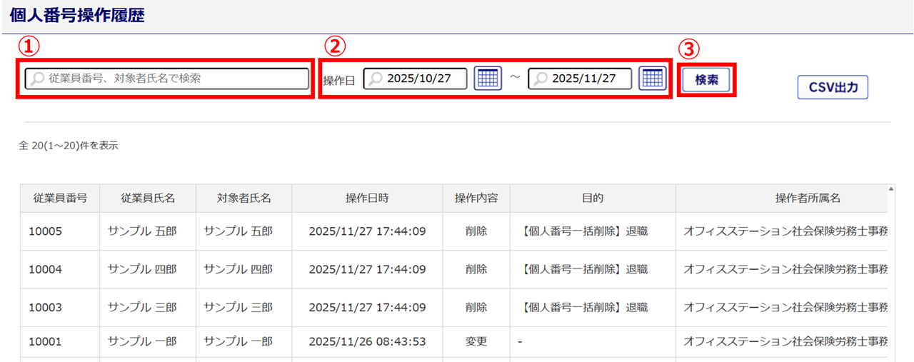This screenshot has width=914, height=362.
Task: Click the 個人番号操作履歴 page heading
Action: click(x=77, y=16)
